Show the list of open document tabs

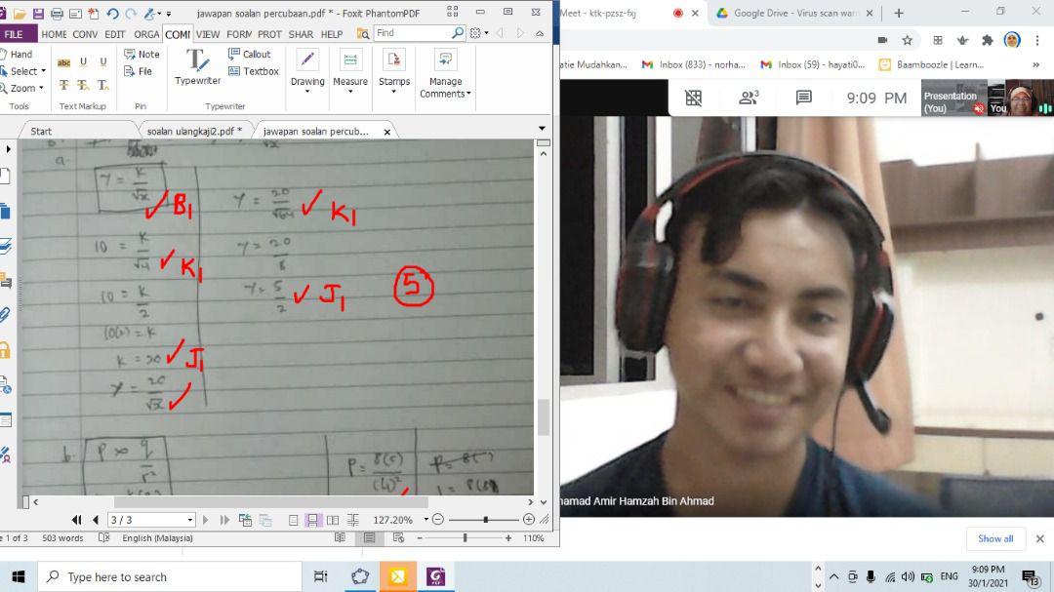pyautogui.click(x=542, y=129)
